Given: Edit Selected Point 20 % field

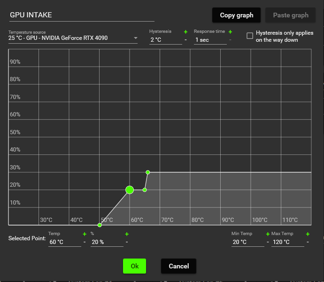Looking at the screenshot, I should pyautogui.click(x=107, y=242).
